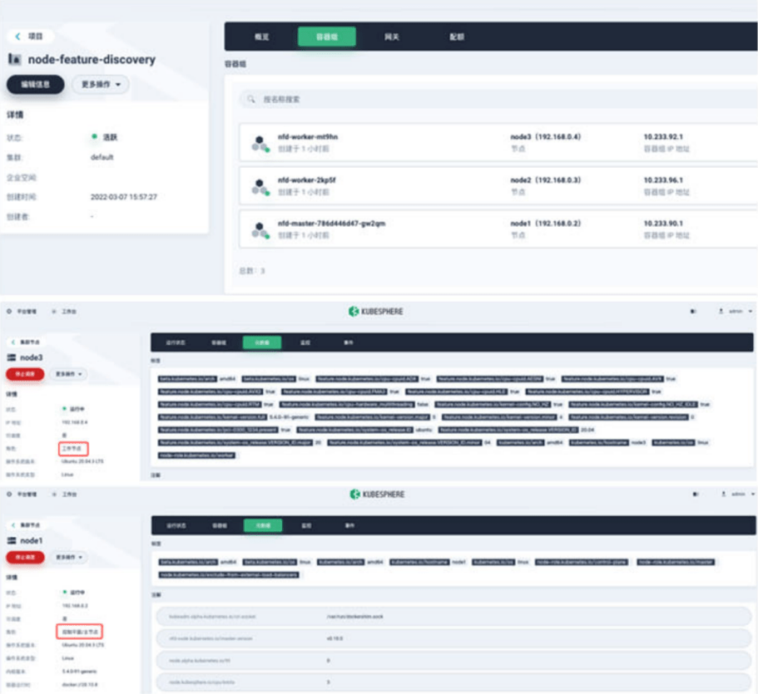Click the node1 server icon
Viewport: 758px width, 694px height.
[x=12, y=541]
